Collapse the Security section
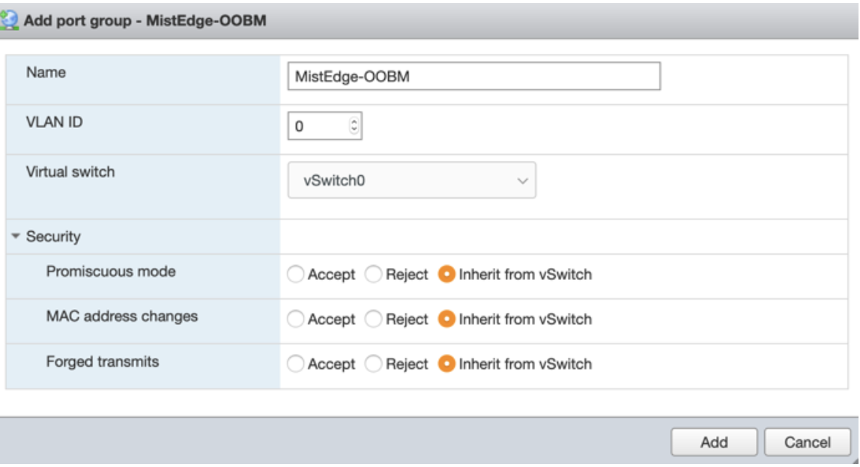Image resolution: width=860 pixels, height=467 pixels. pyautogui.click(x=16, y=237)
